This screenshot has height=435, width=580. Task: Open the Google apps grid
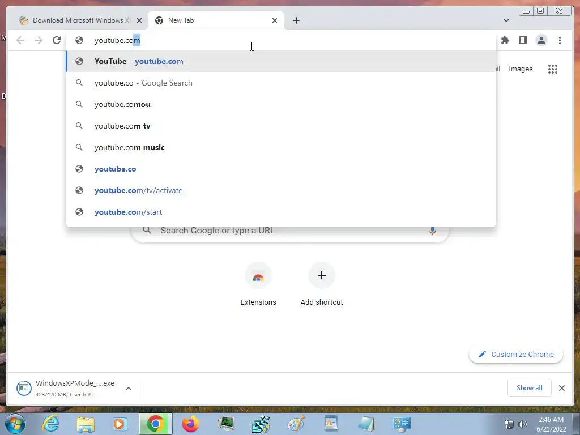tap(553, 69)
